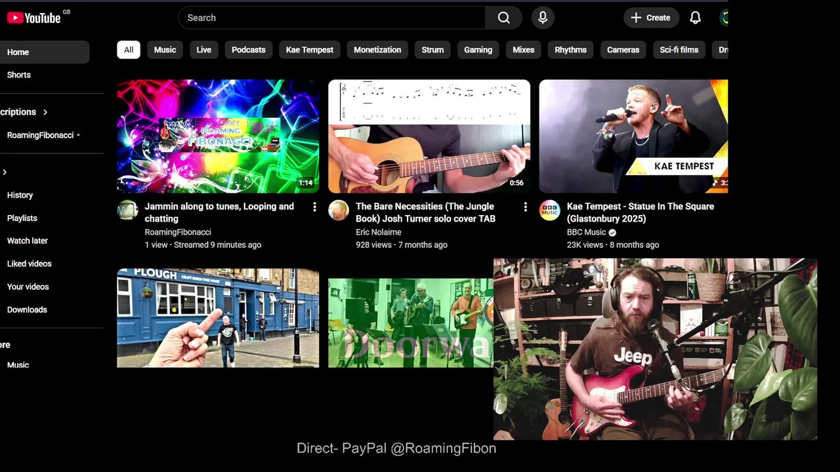
Task: Select the Podcasts filter chip
Action: (248, 50)
